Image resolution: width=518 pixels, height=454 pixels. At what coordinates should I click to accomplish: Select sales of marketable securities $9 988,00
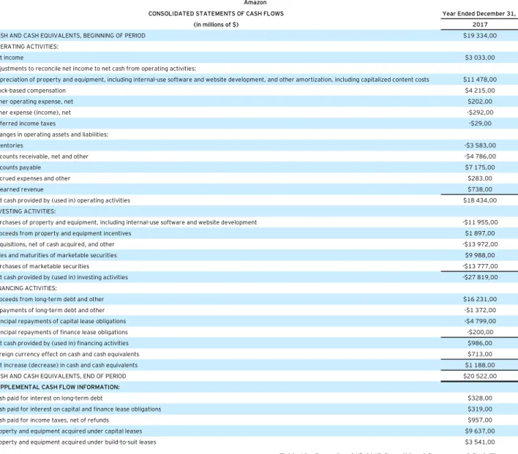[x=480, y=255]
